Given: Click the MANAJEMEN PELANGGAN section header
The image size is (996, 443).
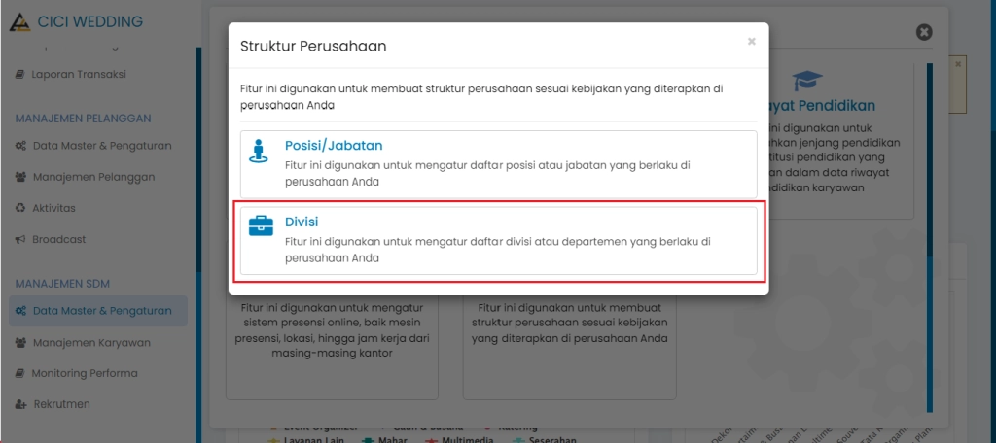Looking at the screenshot, I should 84,119.
